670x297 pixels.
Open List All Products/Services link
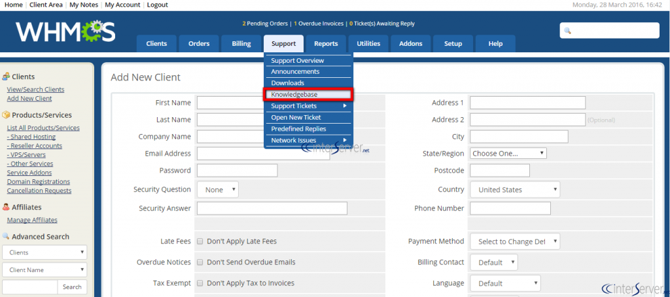pyautogui.click(x=43, y=128)
